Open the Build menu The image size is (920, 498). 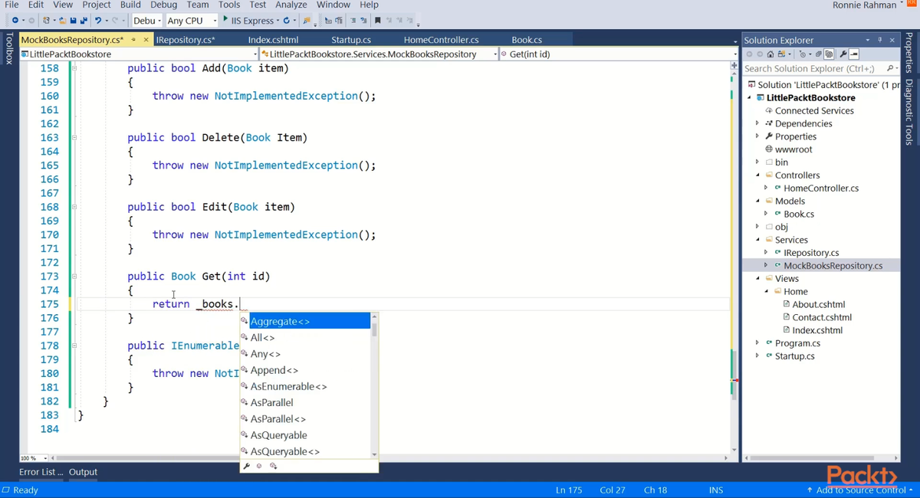[130, 5]
